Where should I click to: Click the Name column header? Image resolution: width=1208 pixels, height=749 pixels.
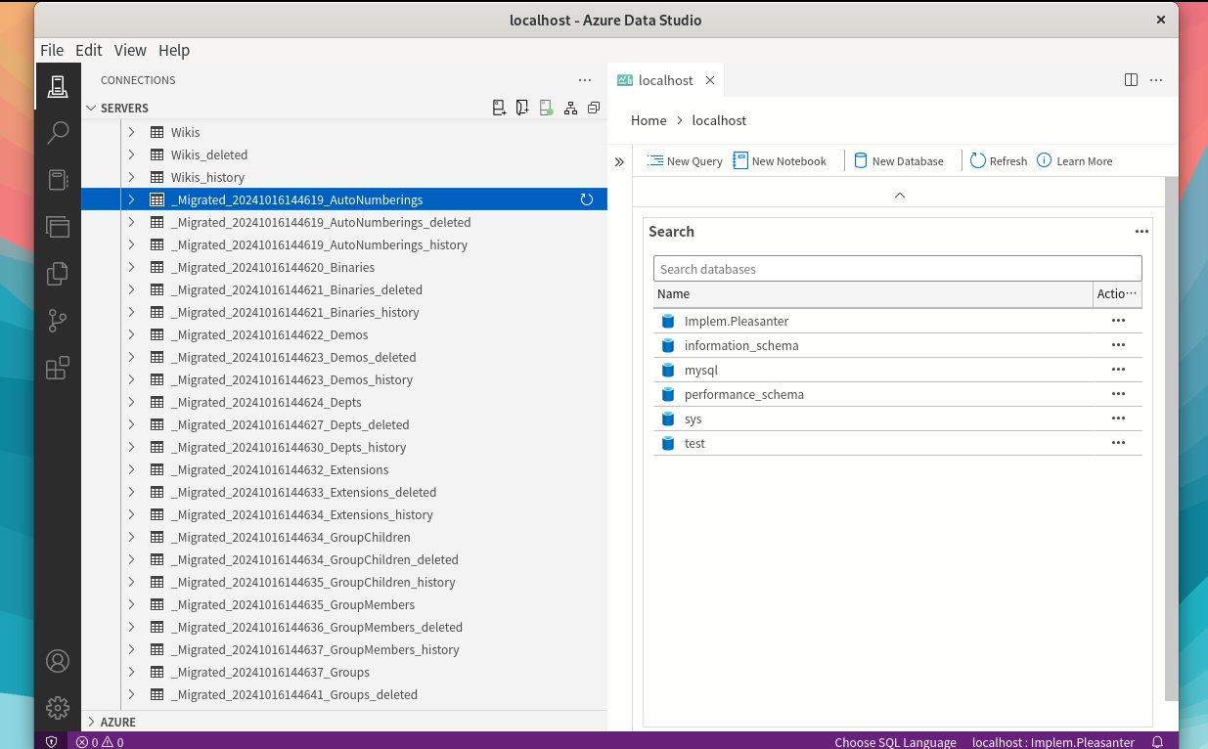(872, 294)
